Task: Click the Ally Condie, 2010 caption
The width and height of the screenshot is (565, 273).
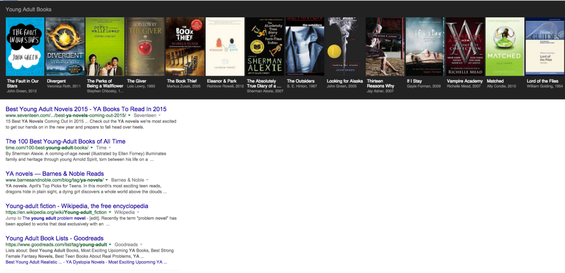Action: click(501, 87)
